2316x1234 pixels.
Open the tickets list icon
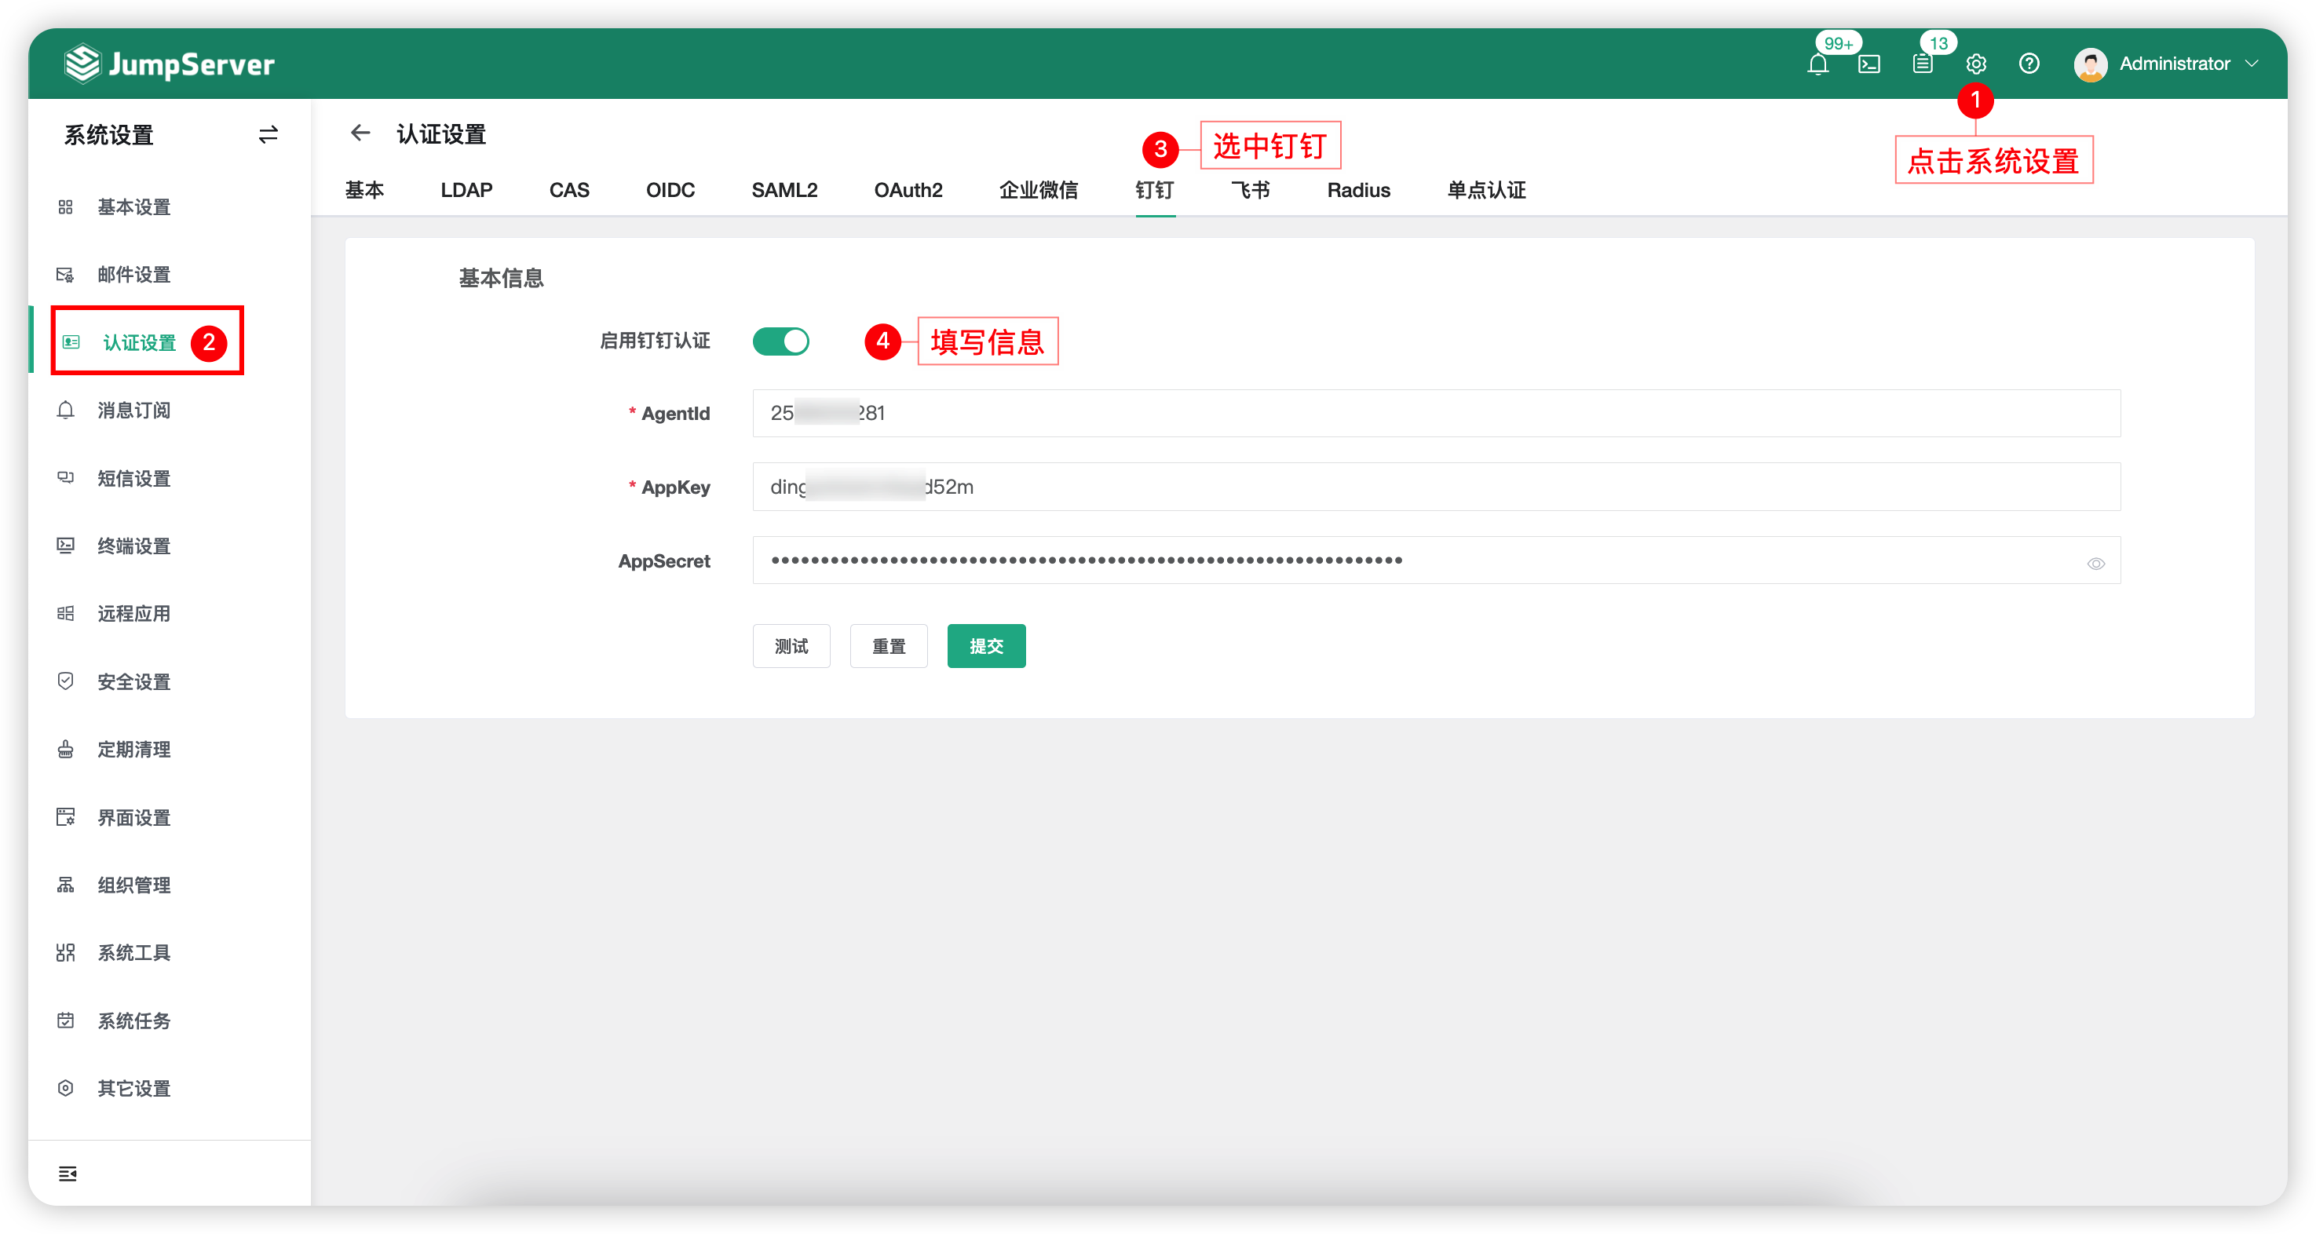[x=1922, y=64]
